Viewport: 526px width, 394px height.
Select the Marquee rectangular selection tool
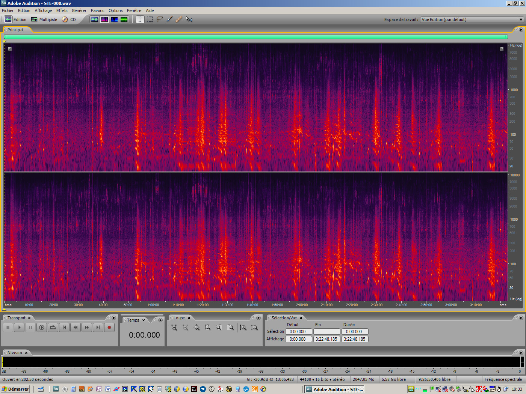(x=150, y=19)
